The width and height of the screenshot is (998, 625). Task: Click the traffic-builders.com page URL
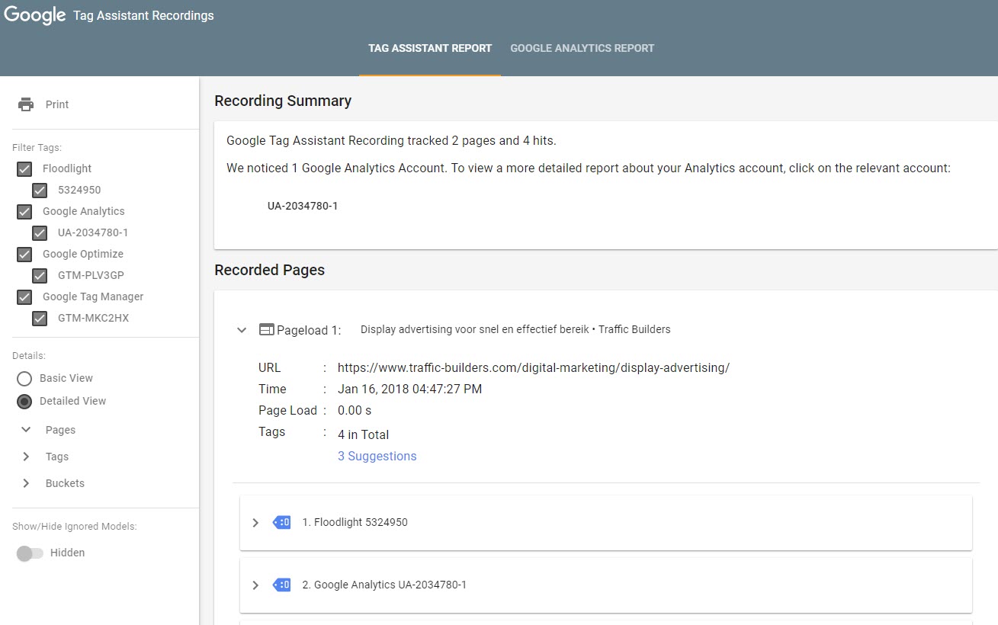pos(534,367)
